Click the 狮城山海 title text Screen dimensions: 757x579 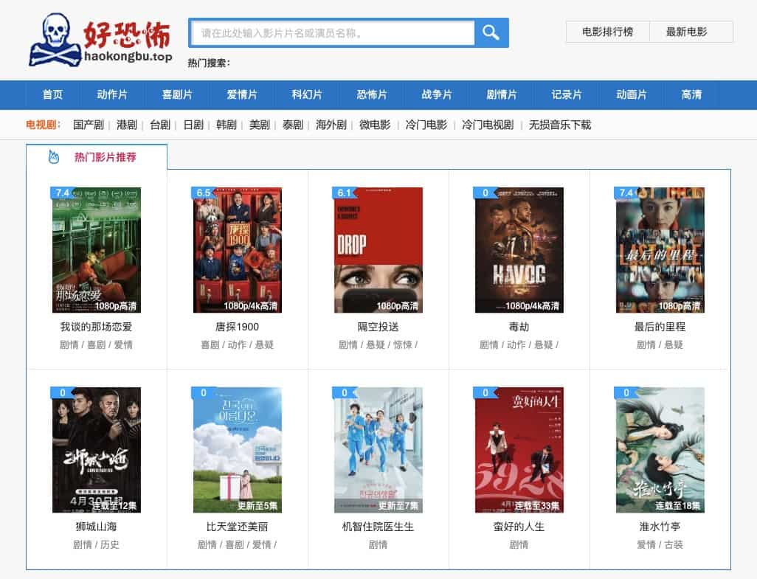tap(96, 527)
